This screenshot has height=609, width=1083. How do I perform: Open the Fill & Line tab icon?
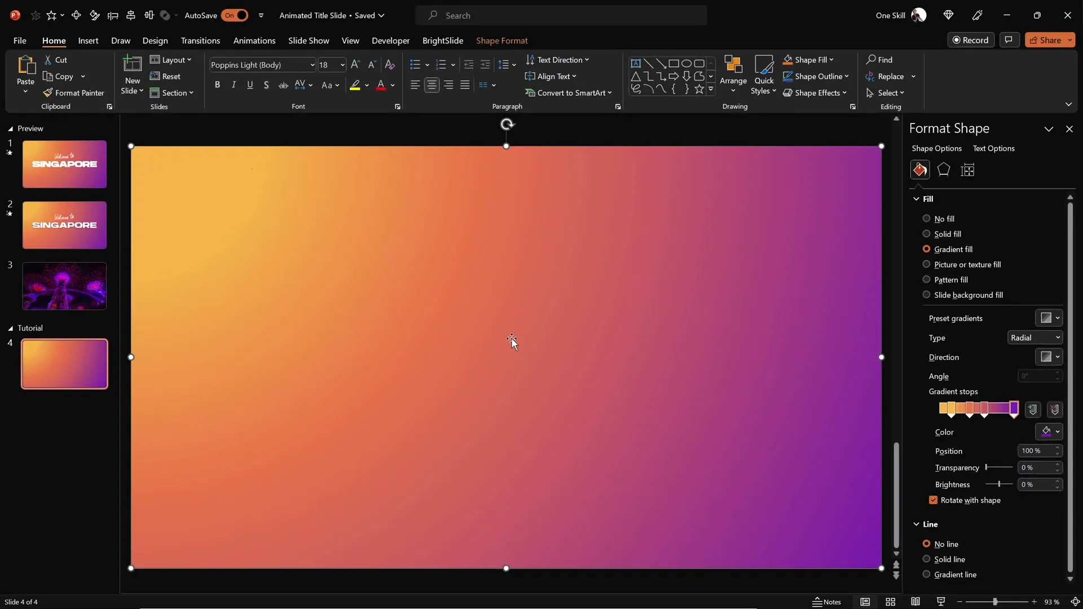pyautogui.click(x=920, y=170)
